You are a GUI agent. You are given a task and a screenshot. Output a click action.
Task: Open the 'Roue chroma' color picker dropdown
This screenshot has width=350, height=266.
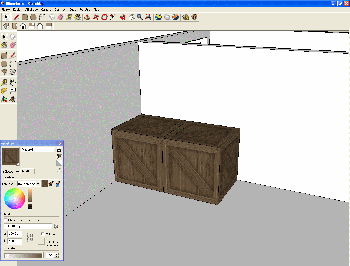click(38, 184)
